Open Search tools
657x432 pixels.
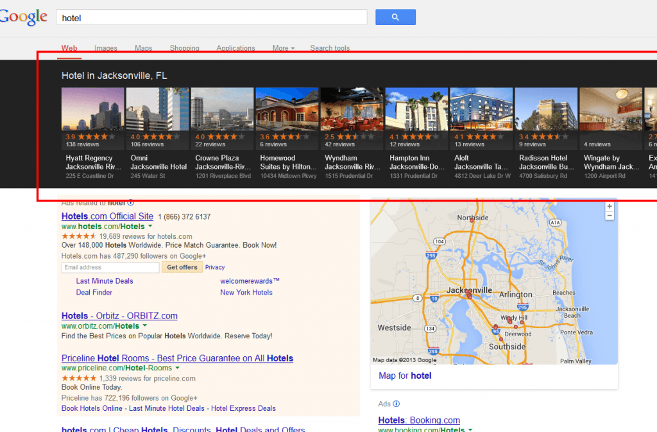(x=330, y=48)
